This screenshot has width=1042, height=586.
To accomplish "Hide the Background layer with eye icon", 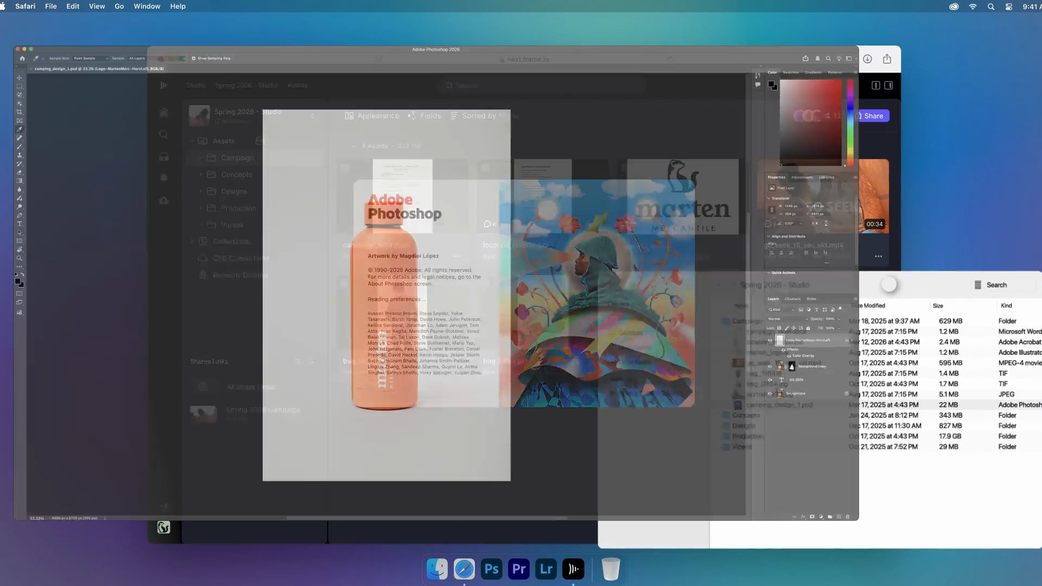I will pos(770,393).
